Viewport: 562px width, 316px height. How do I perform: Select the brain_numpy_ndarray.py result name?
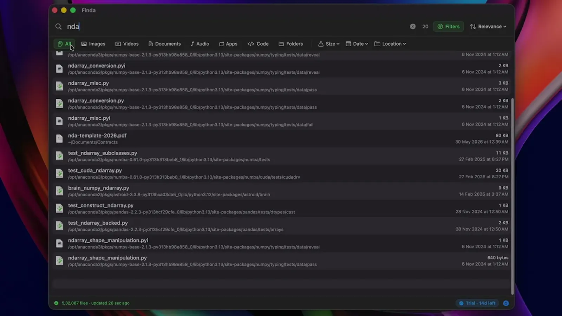coord(99,188)
